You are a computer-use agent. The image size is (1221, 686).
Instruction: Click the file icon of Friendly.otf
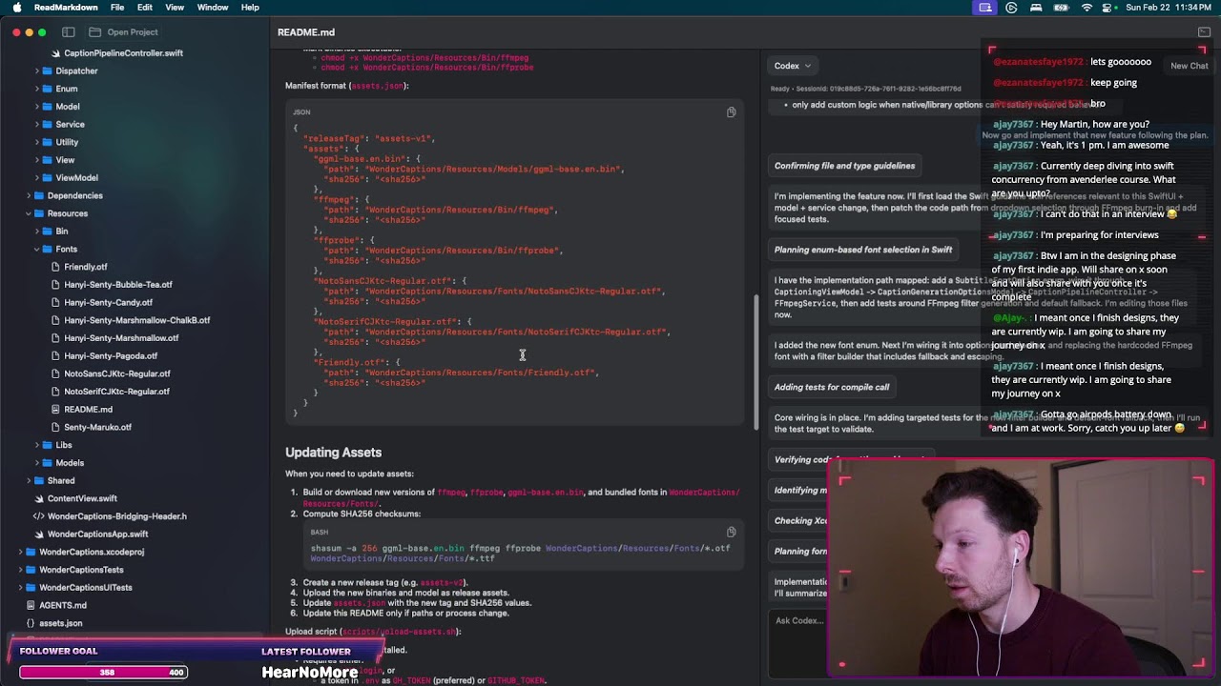click(55, 267)
